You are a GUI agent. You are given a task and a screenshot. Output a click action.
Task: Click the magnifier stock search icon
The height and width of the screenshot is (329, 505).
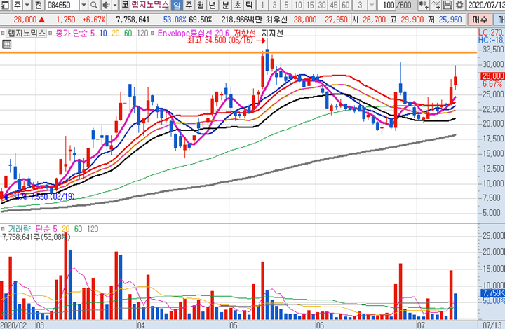click(x=94, y=5)
